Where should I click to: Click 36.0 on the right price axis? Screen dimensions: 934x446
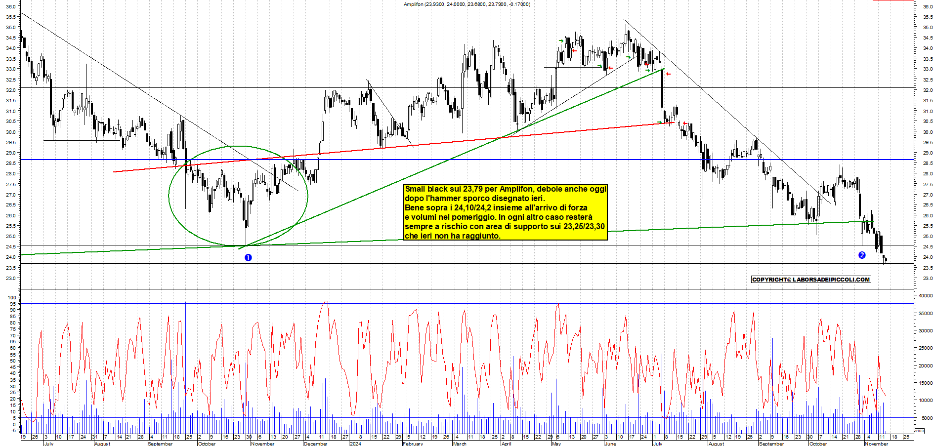pyautogui.click(x=928, y=6)
